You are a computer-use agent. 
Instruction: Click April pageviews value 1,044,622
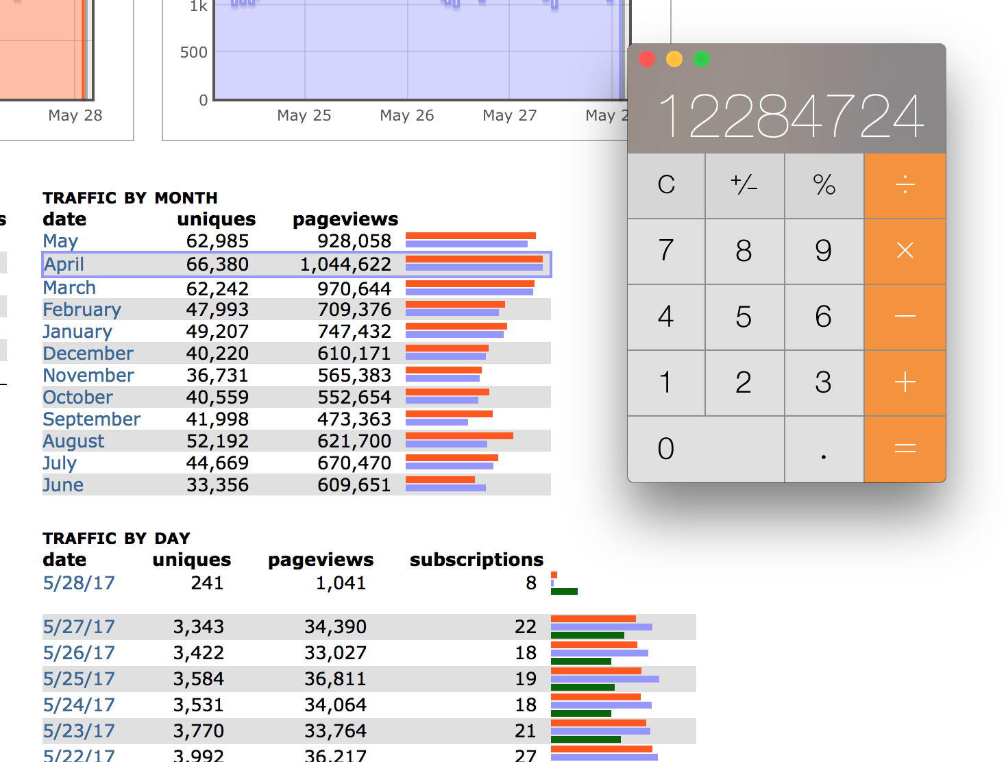[345, 265]
